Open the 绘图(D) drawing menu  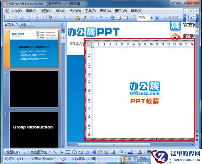pyautogui.click(x=13, y=152)
